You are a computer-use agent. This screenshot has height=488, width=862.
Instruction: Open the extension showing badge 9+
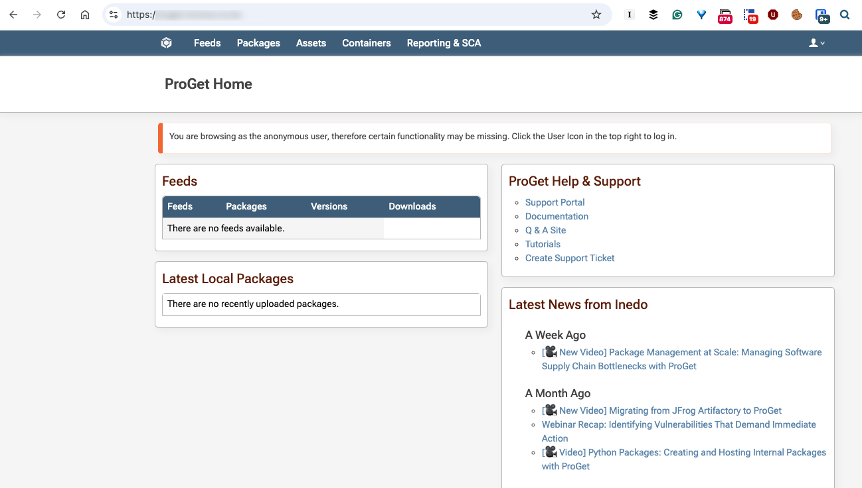click(822, 15)
